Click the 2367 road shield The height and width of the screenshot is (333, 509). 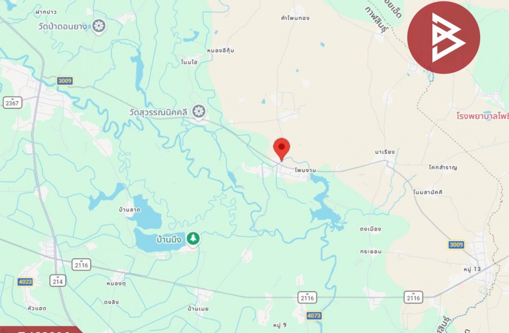[x=13, y=103]
